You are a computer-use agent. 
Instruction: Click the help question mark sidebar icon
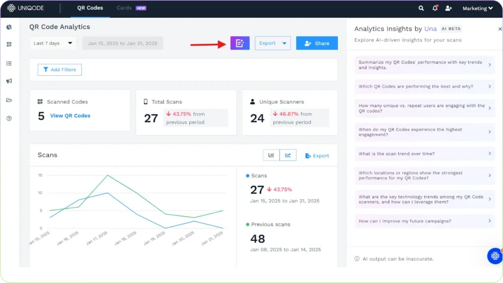(x=9, y=118)
